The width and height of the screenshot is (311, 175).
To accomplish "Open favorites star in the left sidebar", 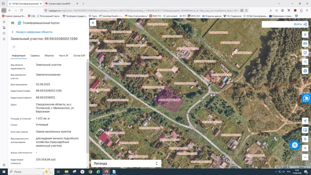I will 4,39.
